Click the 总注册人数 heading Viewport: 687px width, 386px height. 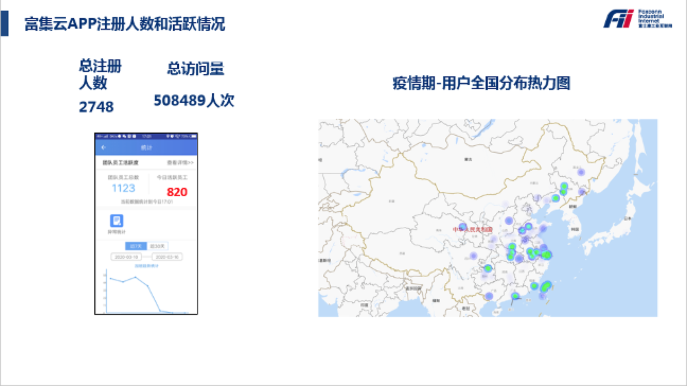100,75
